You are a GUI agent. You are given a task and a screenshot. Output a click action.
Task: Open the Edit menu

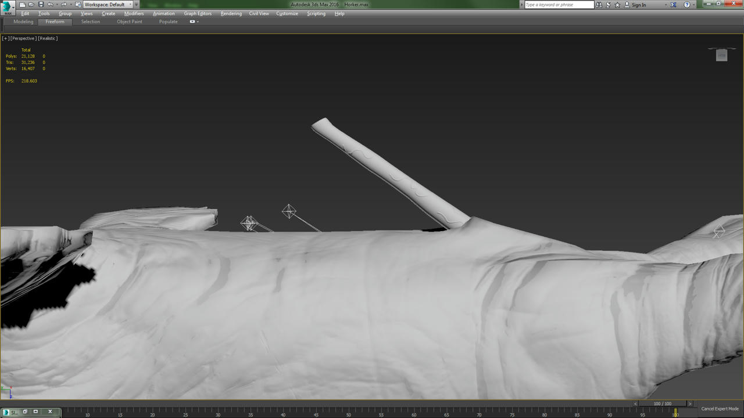click(x=25, y=13)
